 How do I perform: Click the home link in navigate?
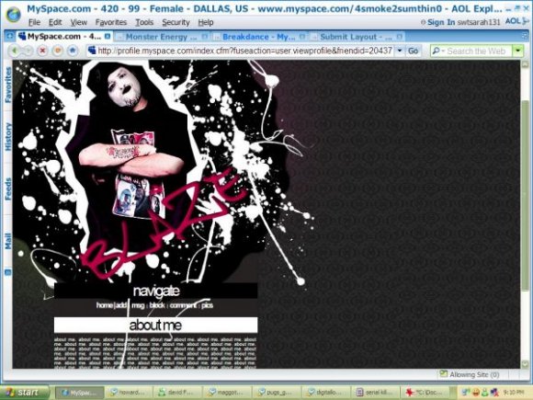105,305
